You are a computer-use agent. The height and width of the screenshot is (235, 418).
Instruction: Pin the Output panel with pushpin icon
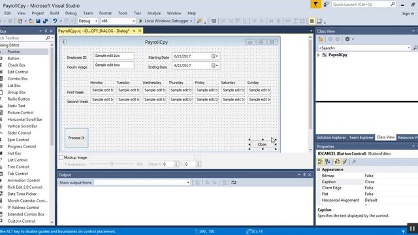[304, 175]
